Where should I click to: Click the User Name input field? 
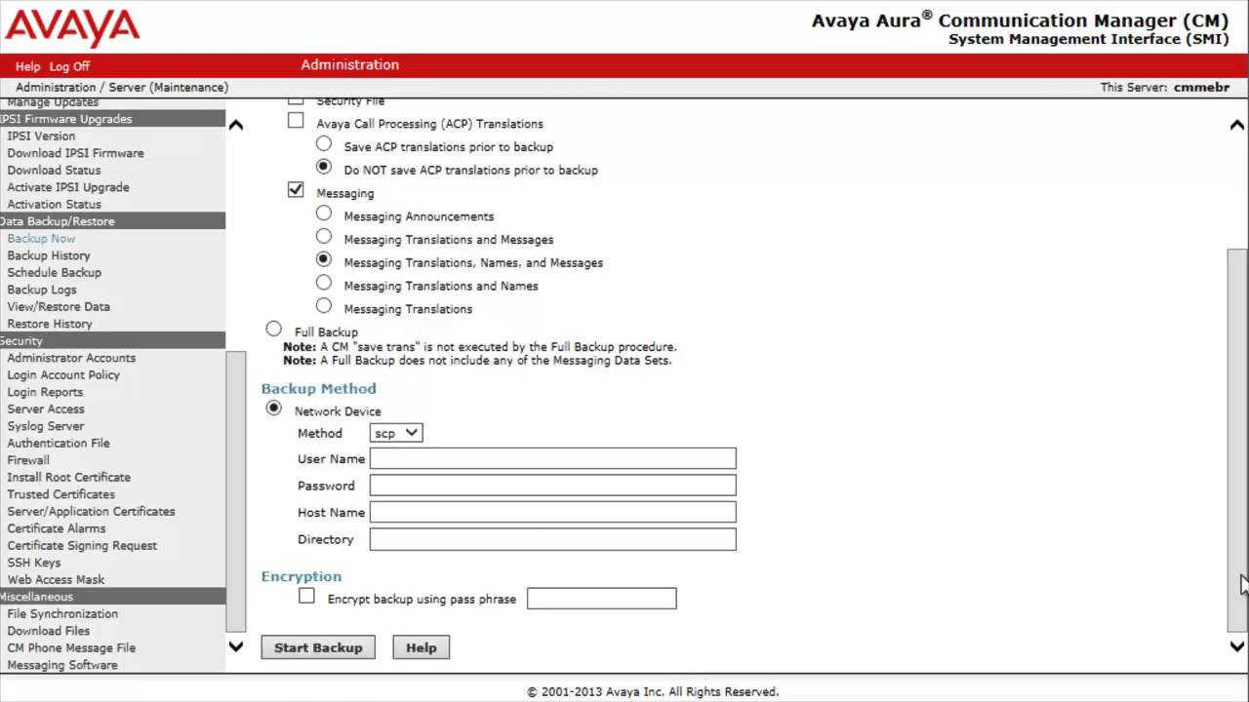click(552, 458)
